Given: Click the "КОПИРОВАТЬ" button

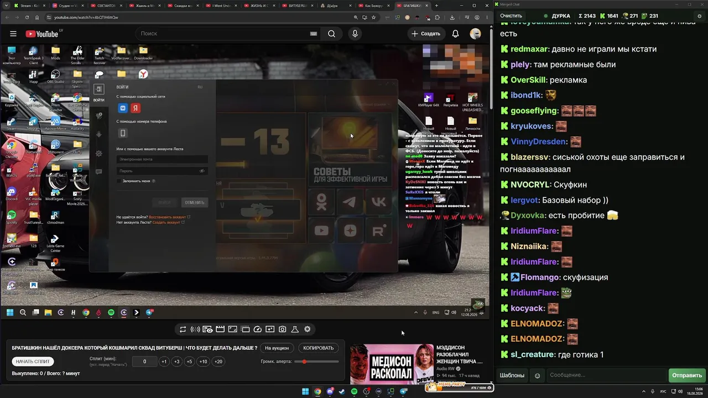Looking at the screenshot, I should [319, 348].
